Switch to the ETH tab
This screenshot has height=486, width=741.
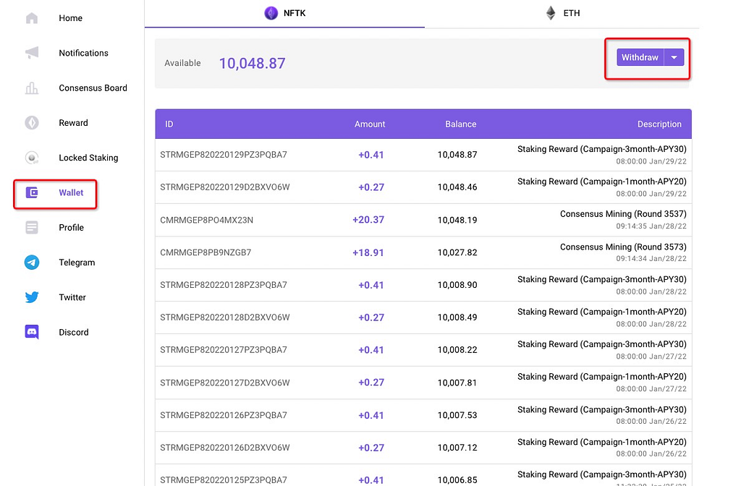coord(562,14)
